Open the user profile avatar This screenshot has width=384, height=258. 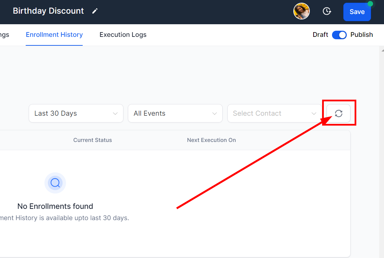point(301,11)
